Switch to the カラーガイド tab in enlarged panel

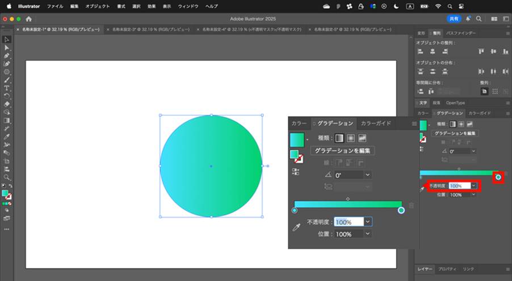pos(376,124)
